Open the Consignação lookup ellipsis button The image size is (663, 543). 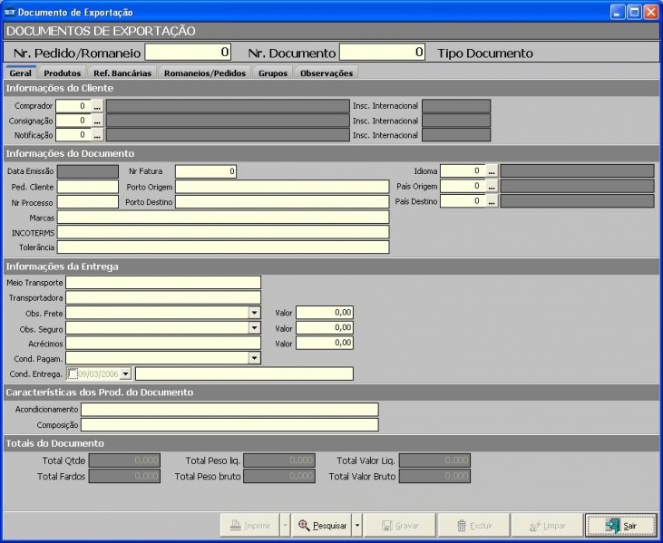click(98, 121)
